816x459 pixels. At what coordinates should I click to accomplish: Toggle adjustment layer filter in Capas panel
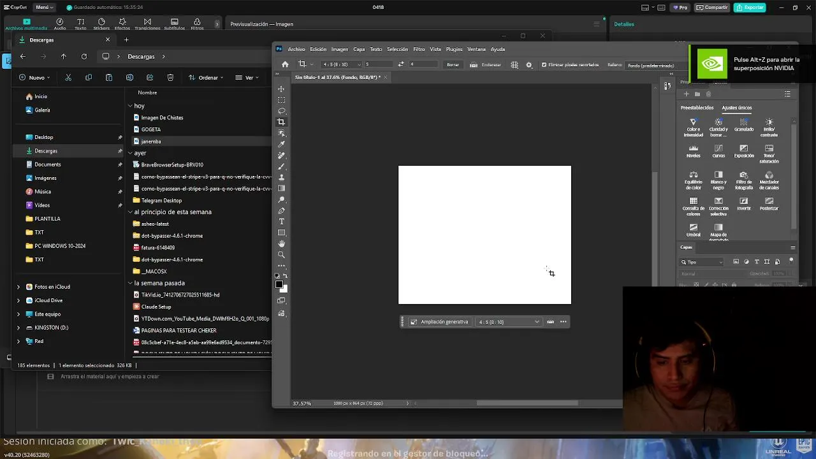point(747,261)
